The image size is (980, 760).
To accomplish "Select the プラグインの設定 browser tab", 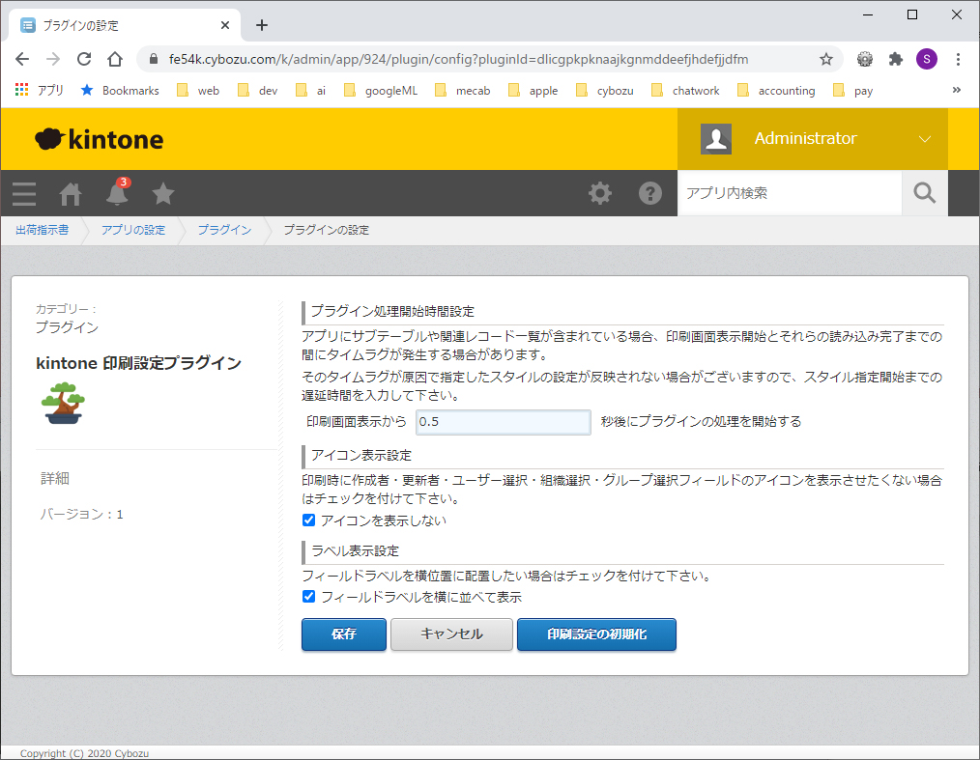I will 125,25.
